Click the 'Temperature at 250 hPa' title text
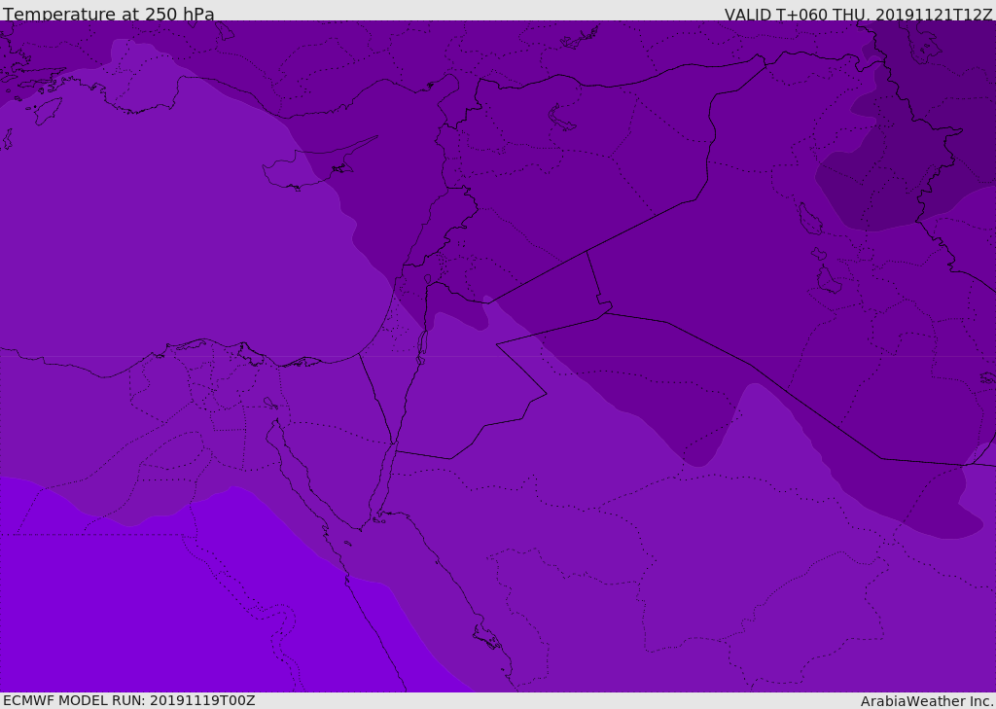 (x=109, y=14)
